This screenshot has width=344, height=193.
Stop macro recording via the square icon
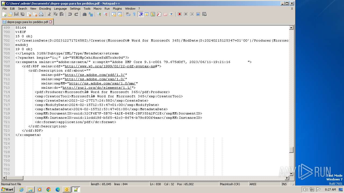[x=186, y=14]
